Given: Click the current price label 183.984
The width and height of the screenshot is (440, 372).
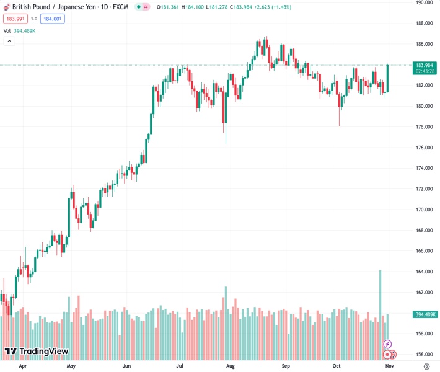Looking at the screenshot, I should (424, 65).
